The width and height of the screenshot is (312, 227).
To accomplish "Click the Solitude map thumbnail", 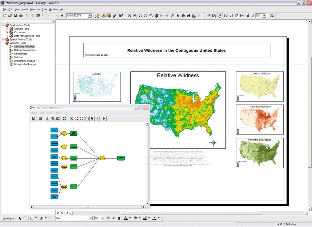I will click(97, 87).
